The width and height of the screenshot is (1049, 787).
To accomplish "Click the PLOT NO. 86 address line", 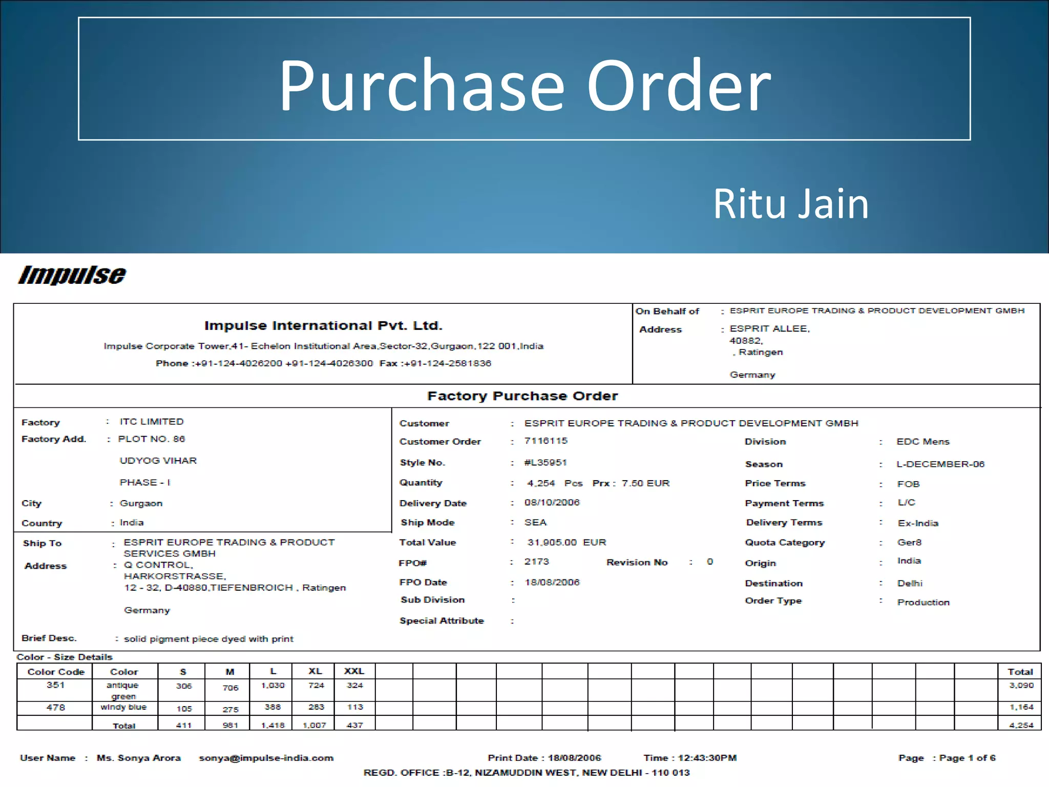I will click(151, 439).
